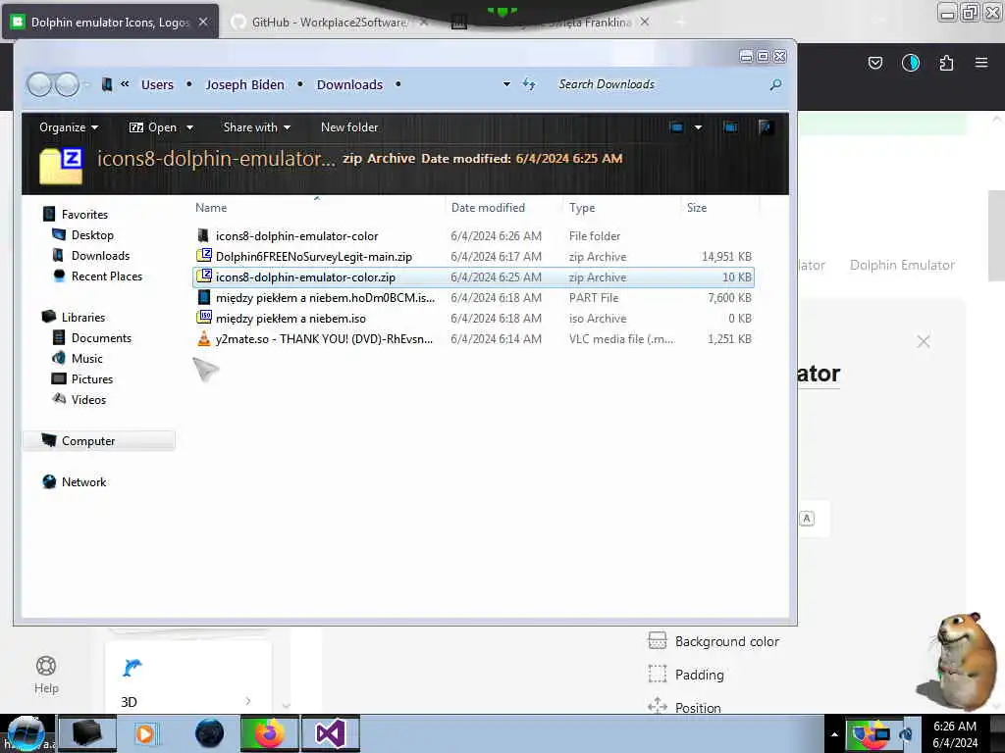Screen dimensions: 1005x753
Task: Toggle the preview pane icon in toolbar
Action: coord(730,126)
